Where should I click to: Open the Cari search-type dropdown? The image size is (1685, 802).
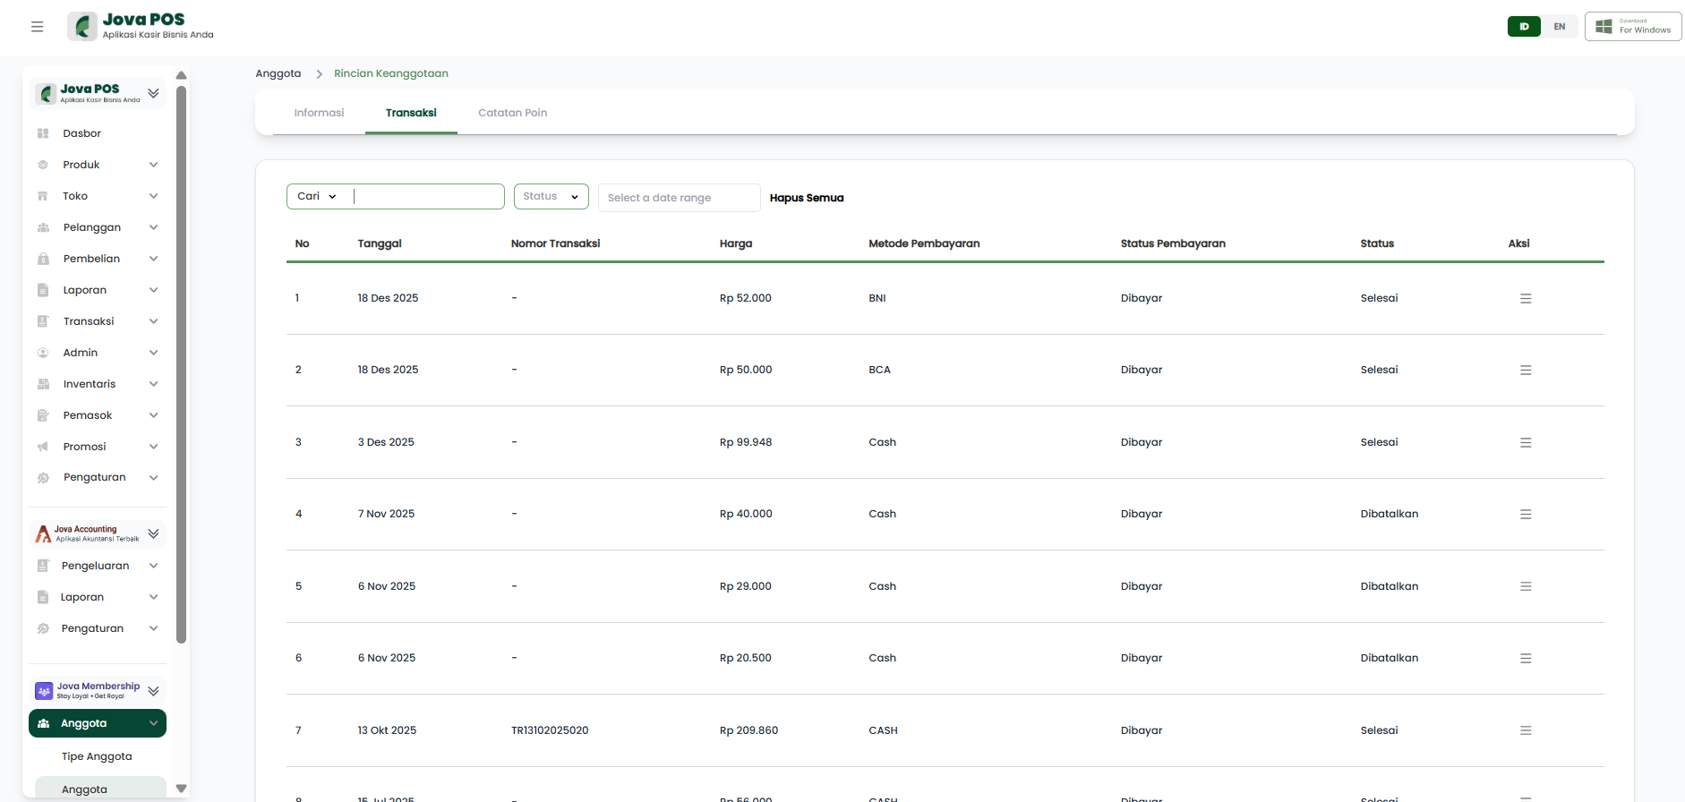tap(318, 196)
